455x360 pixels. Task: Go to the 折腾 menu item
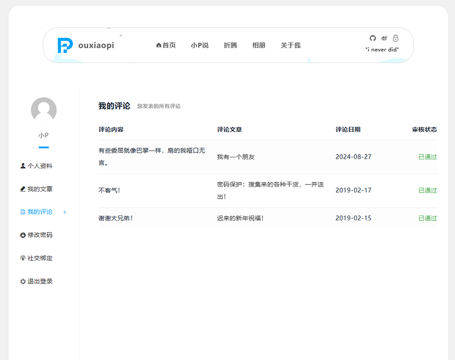[x=230, y=45]
